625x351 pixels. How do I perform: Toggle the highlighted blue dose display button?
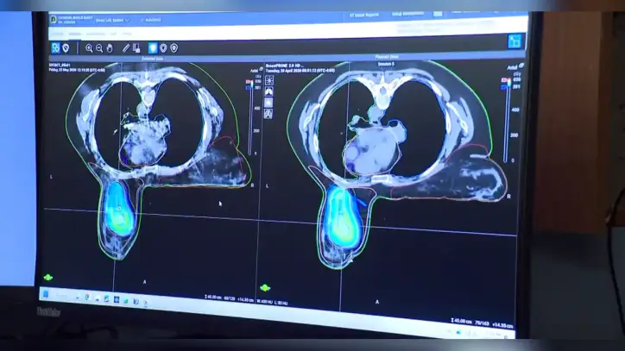pyautogui.click(x=153, y=48)
